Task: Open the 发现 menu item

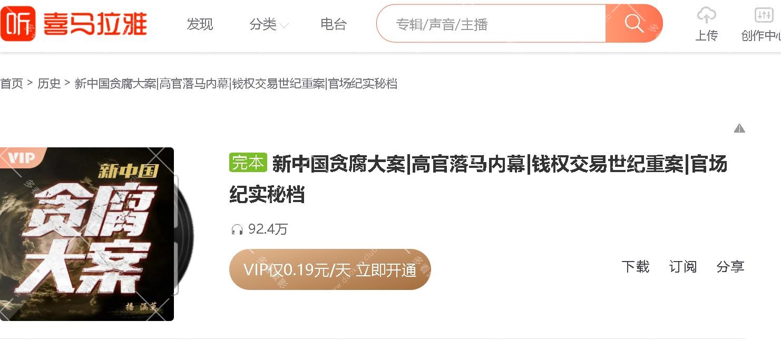Action: coord(200,24)
